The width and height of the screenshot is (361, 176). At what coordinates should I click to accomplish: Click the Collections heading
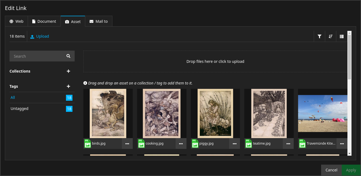click(20, 71)
